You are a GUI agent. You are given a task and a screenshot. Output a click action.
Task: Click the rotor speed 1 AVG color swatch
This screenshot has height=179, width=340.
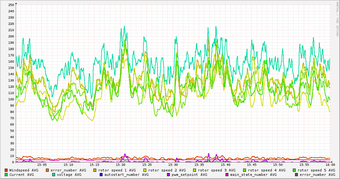pyautogui.click(x=95, y=170)
